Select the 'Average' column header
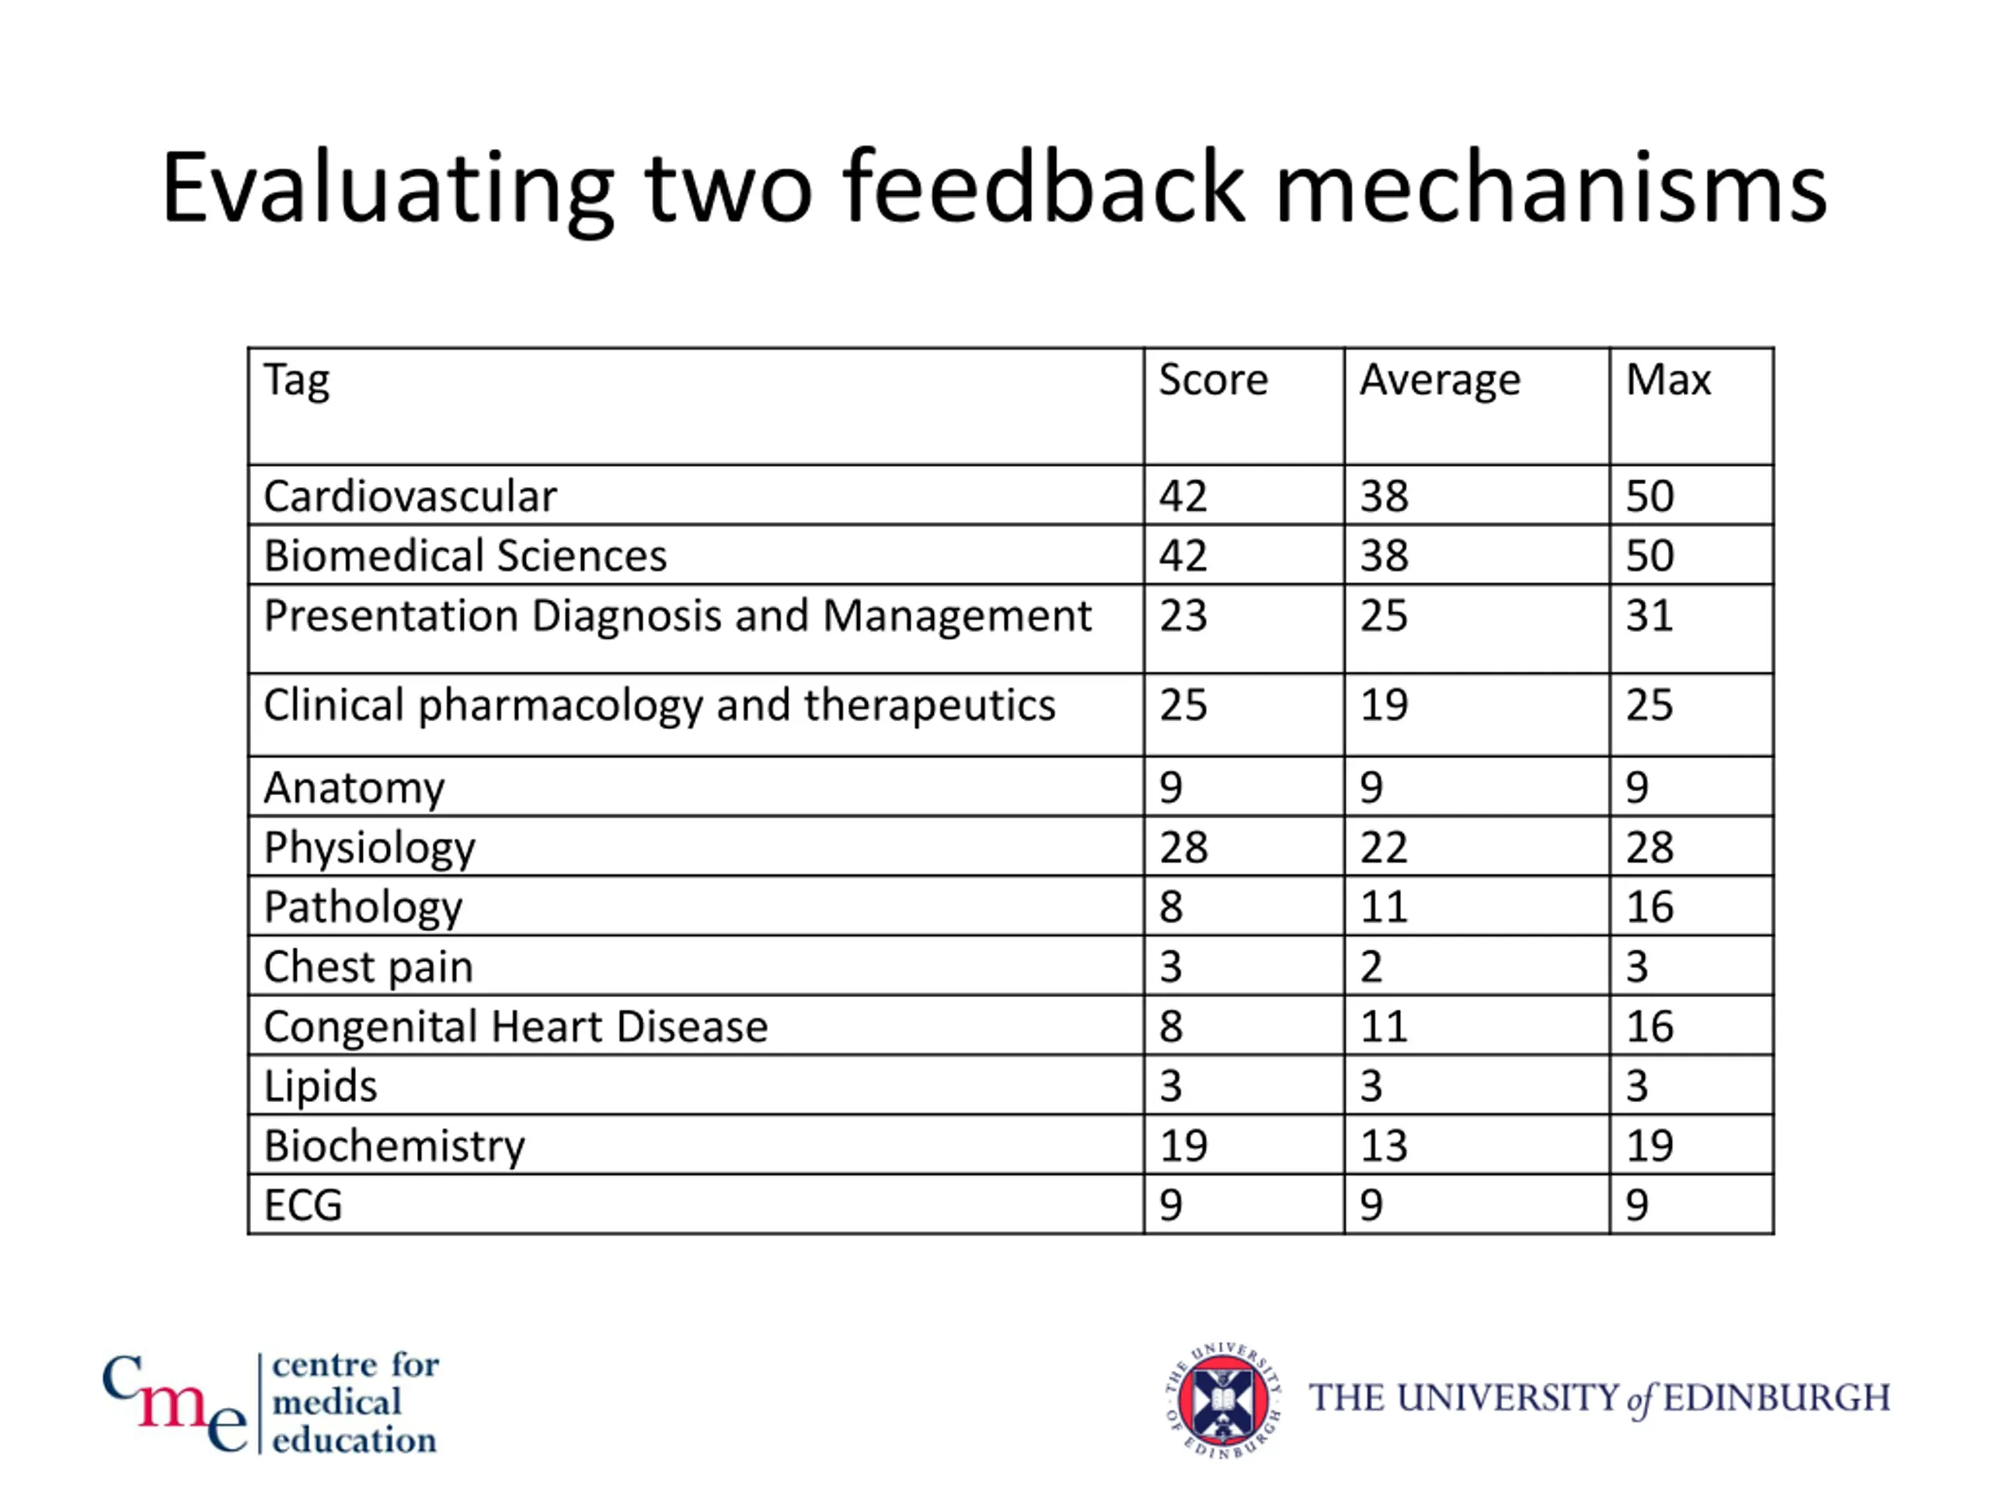This screenshot has height=1492, width=1989. pos(1440,381)
